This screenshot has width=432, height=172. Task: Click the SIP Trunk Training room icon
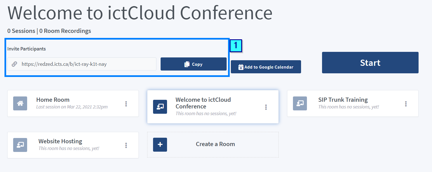point(300,103)
